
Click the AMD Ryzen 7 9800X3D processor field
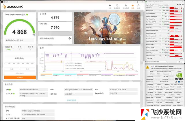78,89
